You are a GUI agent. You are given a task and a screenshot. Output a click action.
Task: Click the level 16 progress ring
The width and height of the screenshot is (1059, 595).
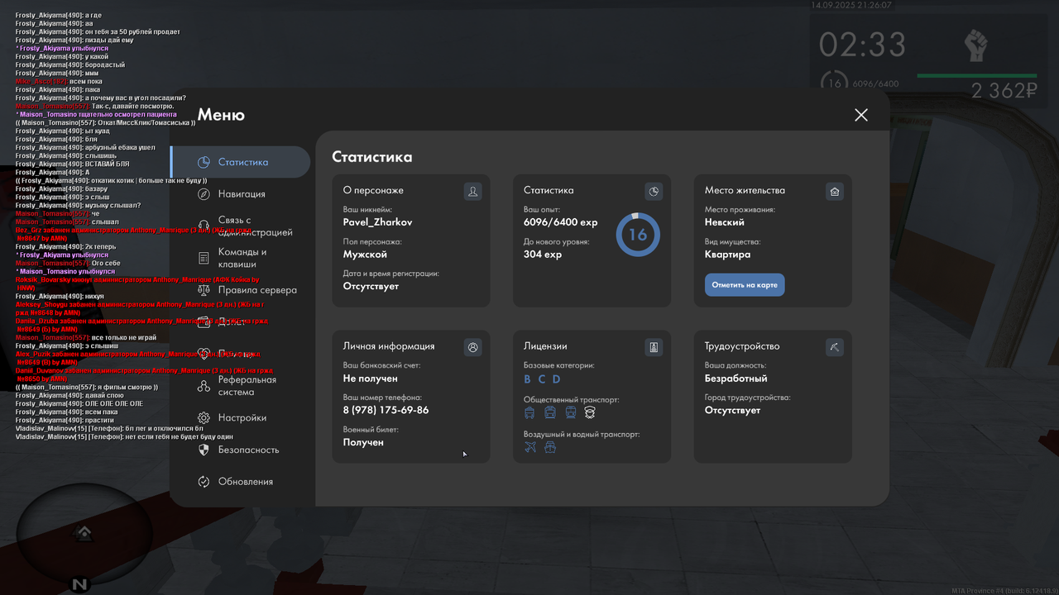(x=638, y=235)
